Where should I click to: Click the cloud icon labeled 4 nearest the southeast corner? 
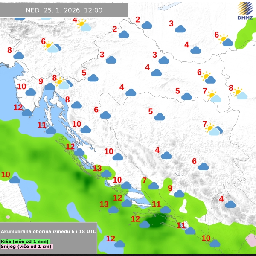click(x=230, y=204)
